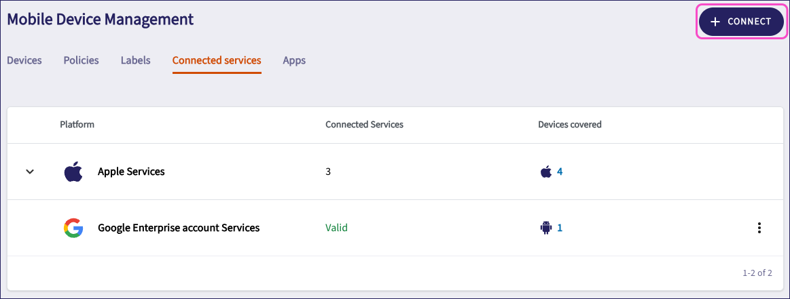Open the three-dot menu for Google Enterprise
790x299 pixels.
(759, 228)
